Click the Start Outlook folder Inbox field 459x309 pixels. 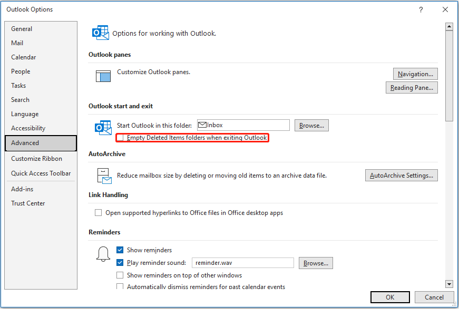[x=243, y=125]
